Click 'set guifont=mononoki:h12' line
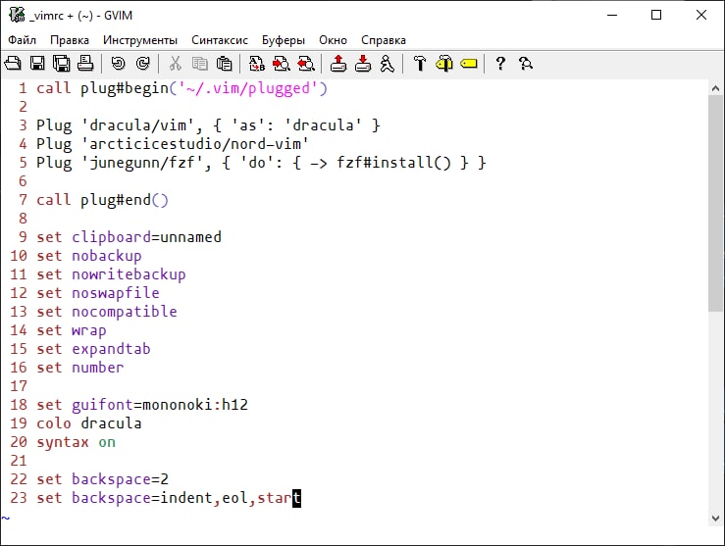This screenshot has height=546, width=725. (142, 405)
